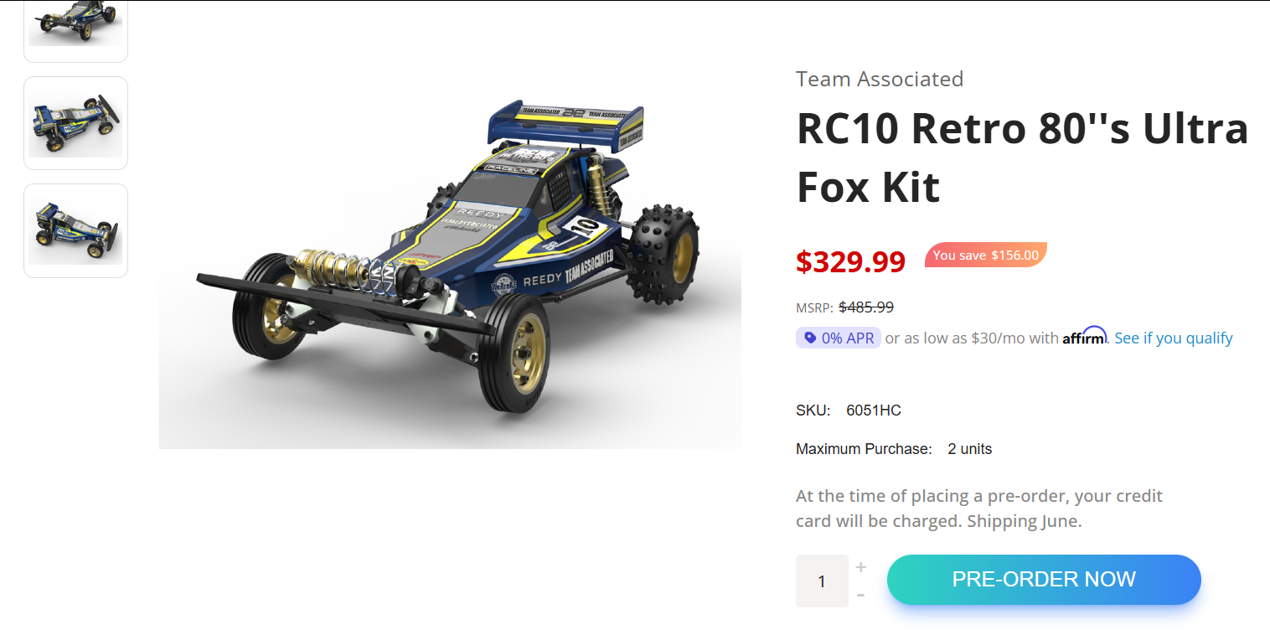This screenshot has height=630, width=1270.
Task: Open the main RC10 buggy product image
Action: tap(450, 272)
